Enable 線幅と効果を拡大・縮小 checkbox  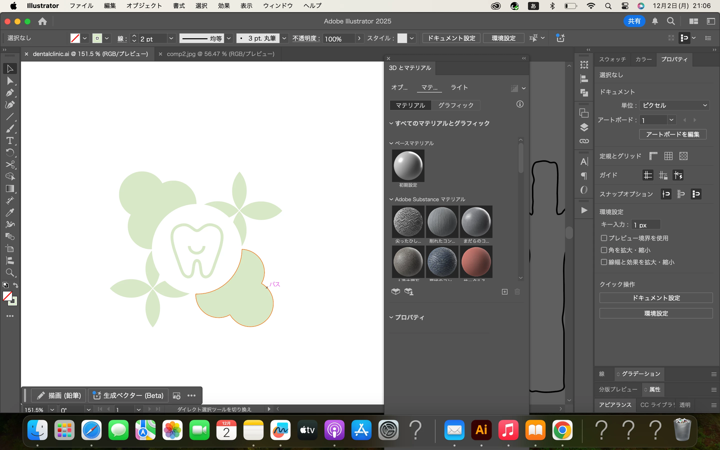[604, 262]
